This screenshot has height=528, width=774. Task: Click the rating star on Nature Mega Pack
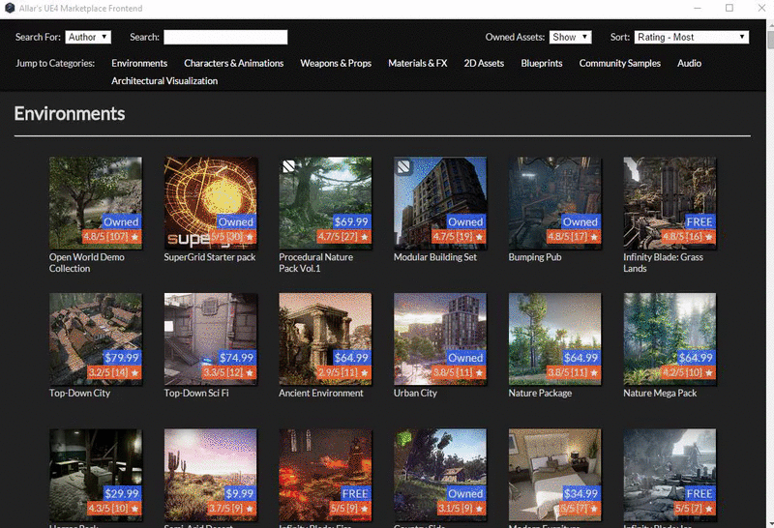tap(708, 372)
